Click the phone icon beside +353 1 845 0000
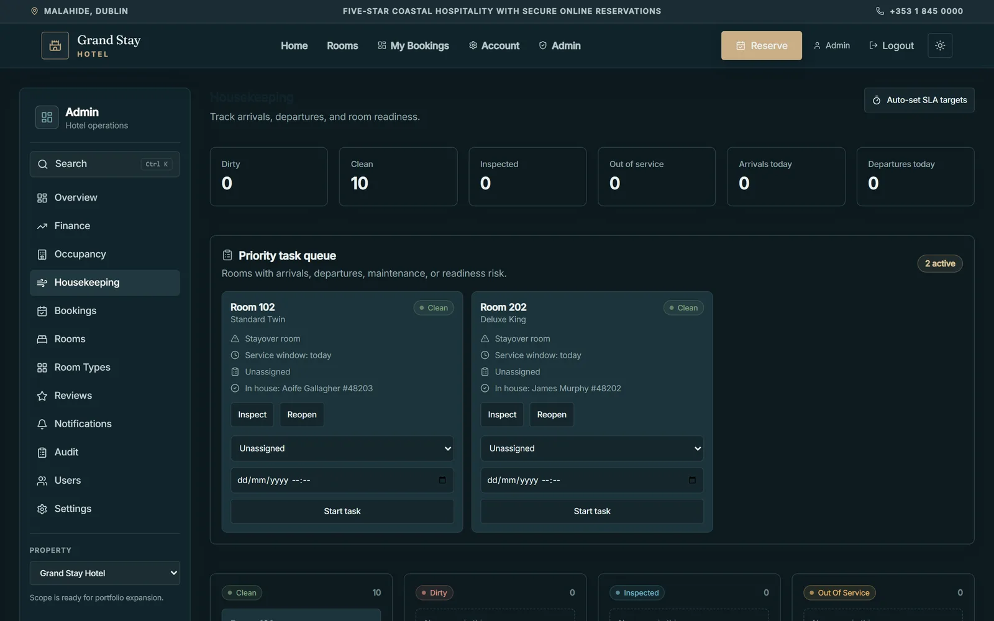This screenshot has height=621, width=994. click(880, 11)
